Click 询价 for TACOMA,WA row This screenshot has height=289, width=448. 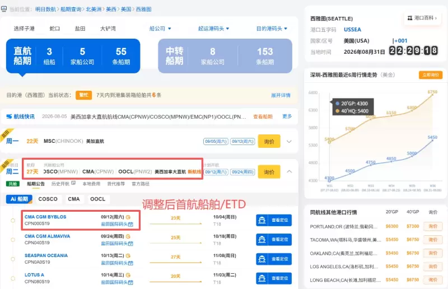click(x=433, y=240)
